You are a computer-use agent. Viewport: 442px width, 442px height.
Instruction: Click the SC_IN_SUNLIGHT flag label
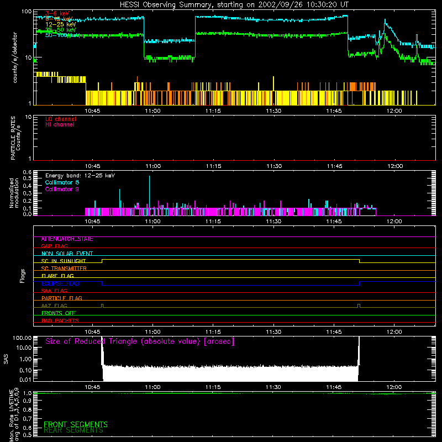64,261
